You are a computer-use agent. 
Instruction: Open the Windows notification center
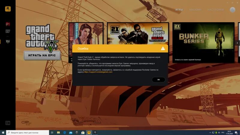236,133
